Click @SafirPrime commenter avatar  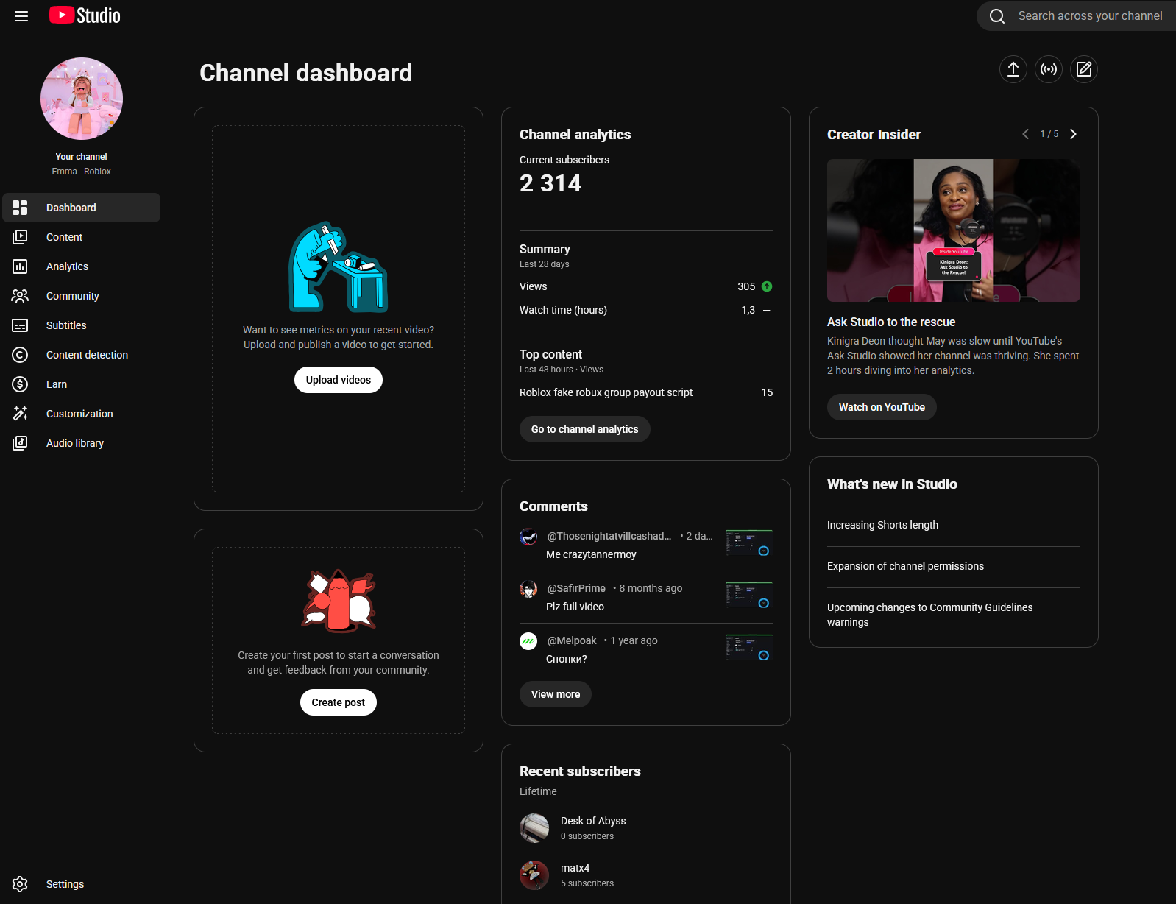pos(528,589)
